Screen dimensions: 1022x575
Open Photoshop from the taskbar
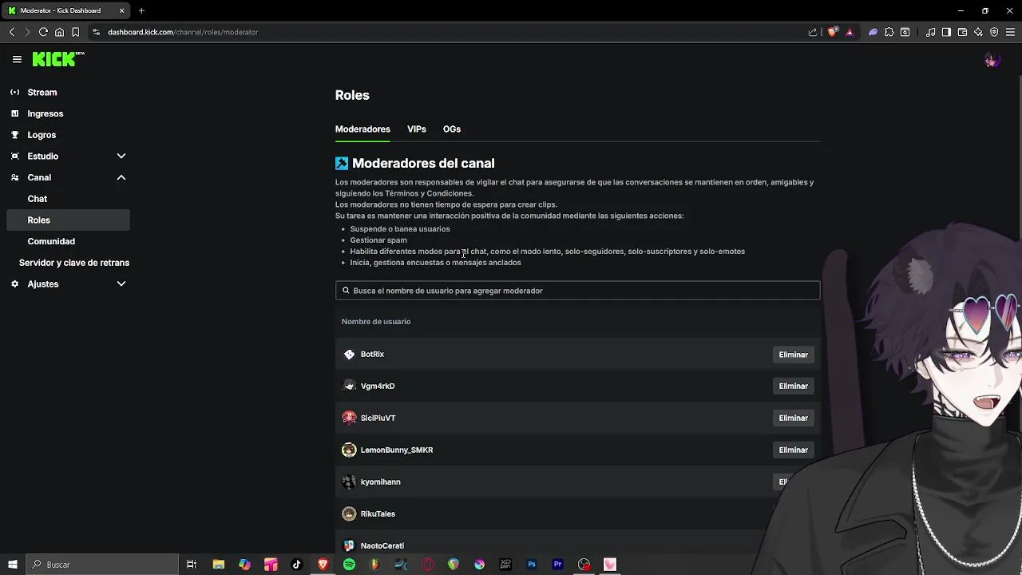(x=532, y=565)
